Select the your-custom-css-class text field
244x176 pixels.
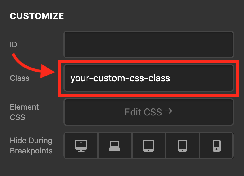pyautogui.click(x=149, y=78)
